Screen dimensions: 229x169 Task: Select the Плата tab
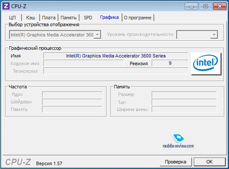[49, 18]
